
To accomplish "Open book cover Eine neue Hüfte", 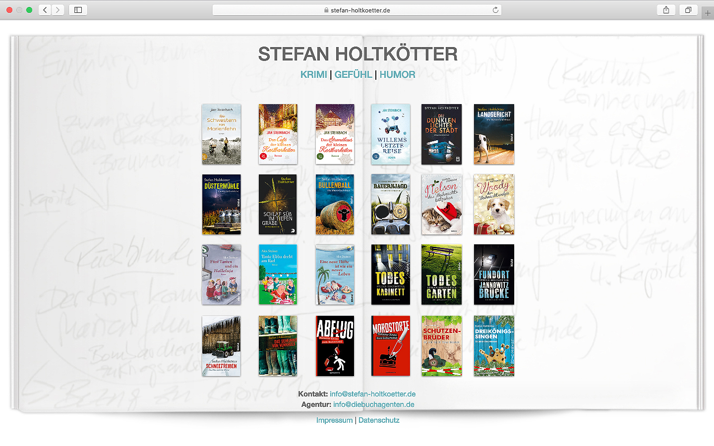I will (335, 275).
